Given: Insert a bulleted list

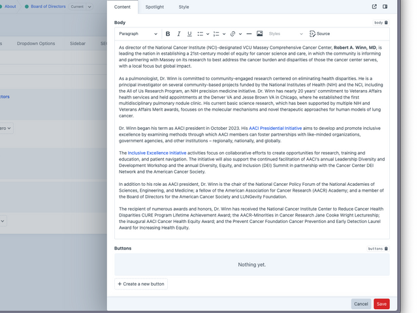Looking at the screenshot, I should [x=201, y=34].
